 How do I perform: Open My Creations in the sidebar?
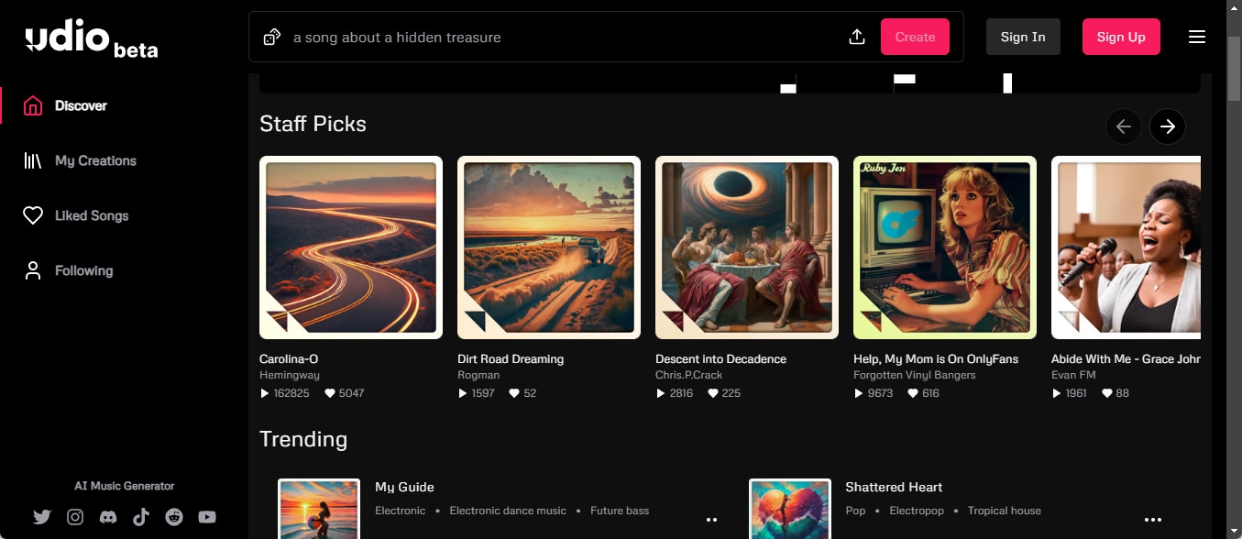(x=95, y=161)
